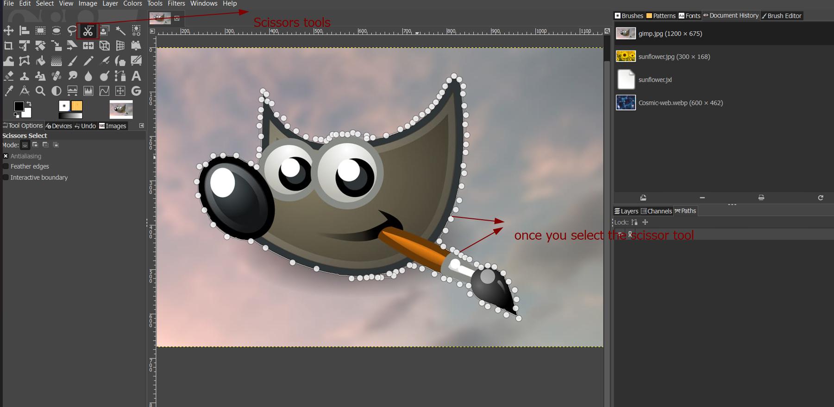Set selection mode to Replace
834x407 pixels.
point(25,145)
